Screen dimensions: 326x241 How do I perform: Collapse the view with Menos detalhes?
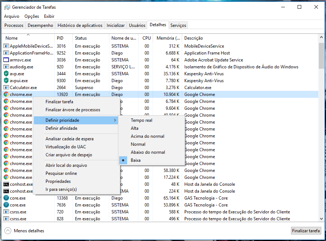coord(24,230)
